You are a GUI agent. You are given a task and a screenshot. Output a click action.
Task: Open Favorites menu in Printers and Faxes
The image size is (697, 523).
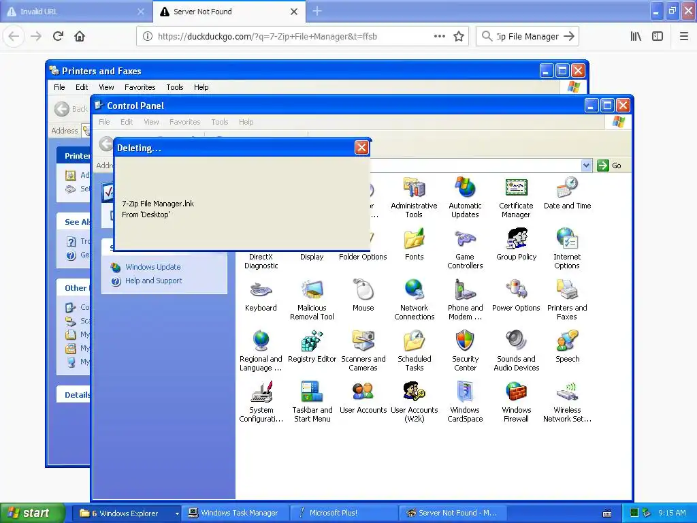140,87
